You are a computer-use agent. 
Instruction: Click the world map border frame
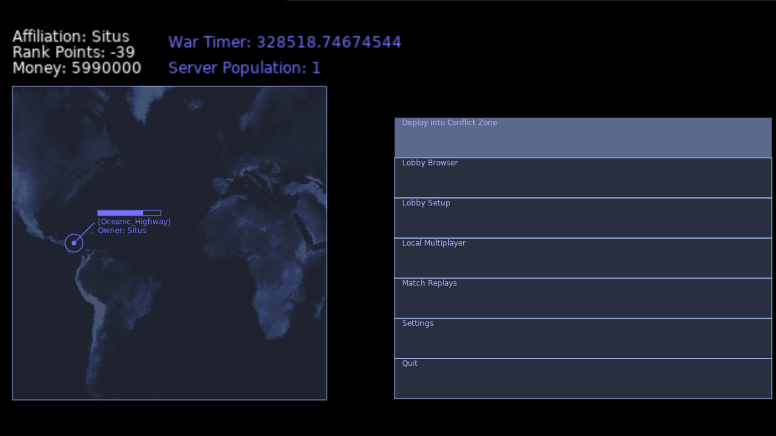(x=170, y=86)
